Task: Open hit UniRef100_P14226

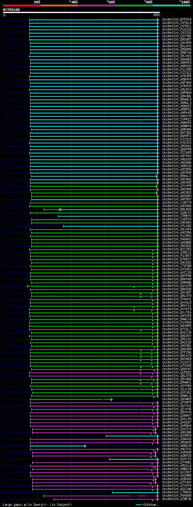Action: pyautogui.click(x=177, y=29)
